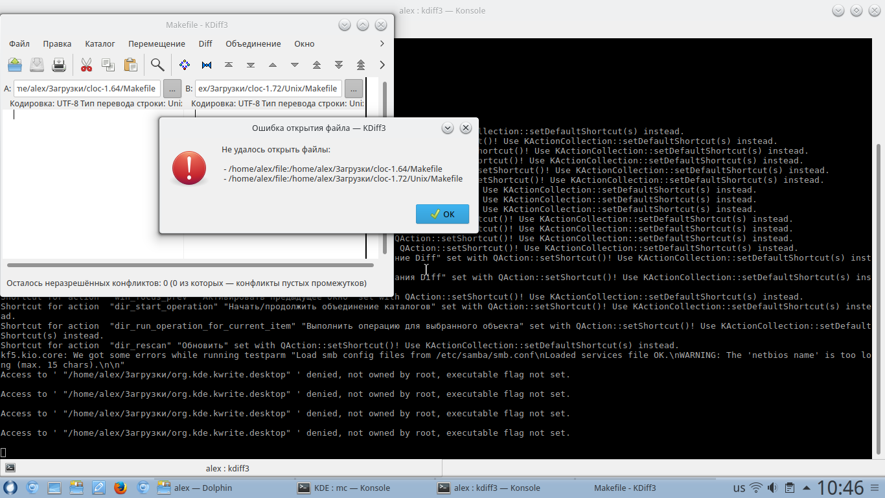The width and height of the screenshot is (885, 498).
Task: Open the Окно menu
Action: 305,44
